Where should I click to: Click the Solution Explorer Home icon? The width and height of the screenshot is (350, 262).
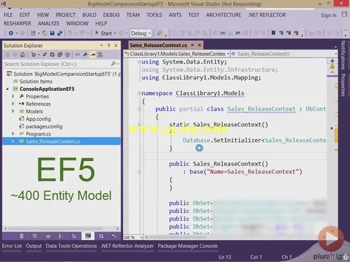tap(23, 55)
